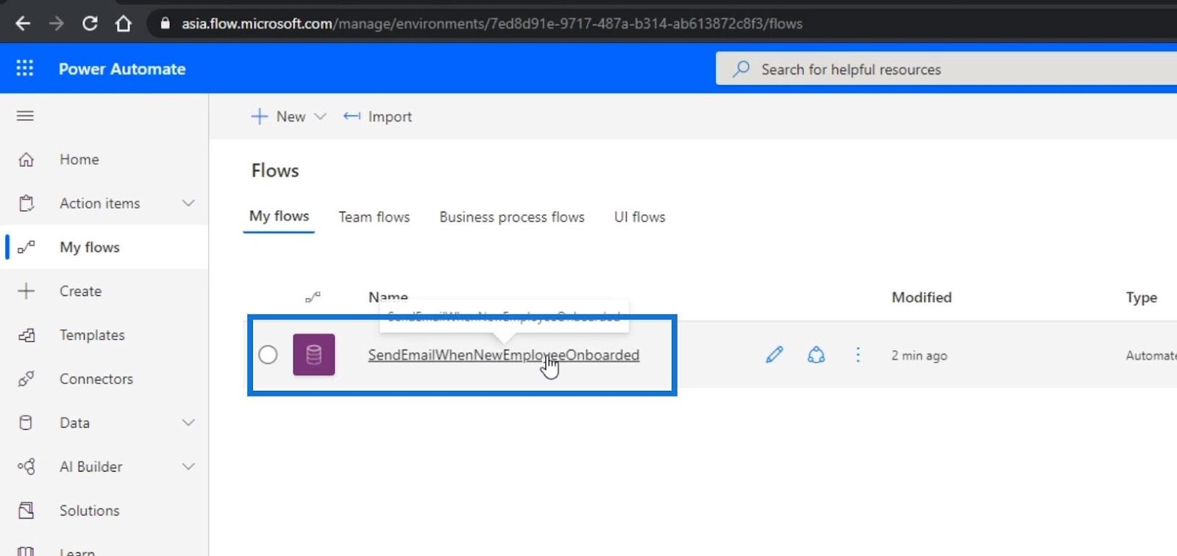Image resolution: width=1177 pixels, height=556 pixels.
Task: Expand the Data section chevron
Action: [188, 422]
